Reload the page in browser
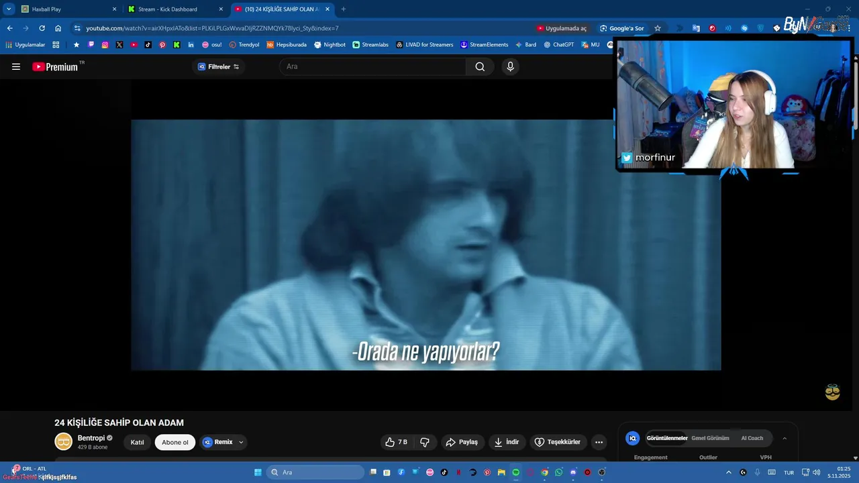Image resolution: width=859 pixels, height=483 pixels. [42, 28]
